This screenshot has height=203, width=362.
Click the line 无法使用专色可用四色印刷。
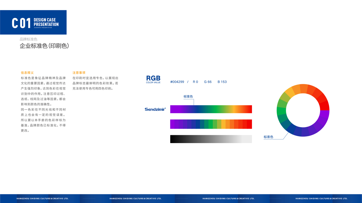(x=93, y=89)
